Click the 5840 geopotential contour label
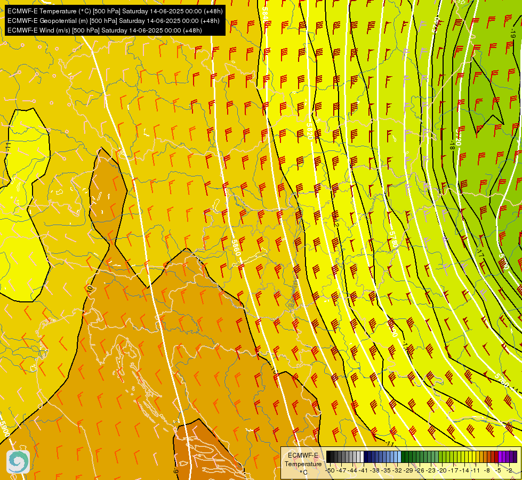This screenshot has height=480, width=522. (x=266, y=14)
